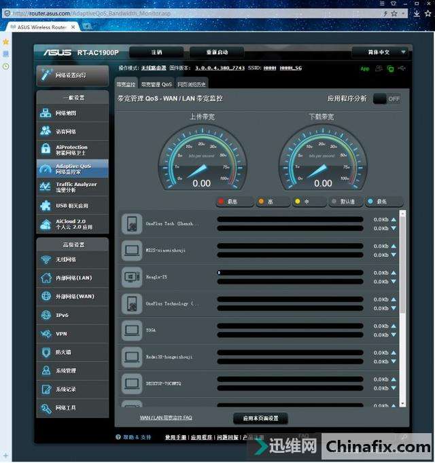The width and height of the screenshot is (435, 463).
Task: Open IPv6 settings in sidebar
Action: coord(73,315)
